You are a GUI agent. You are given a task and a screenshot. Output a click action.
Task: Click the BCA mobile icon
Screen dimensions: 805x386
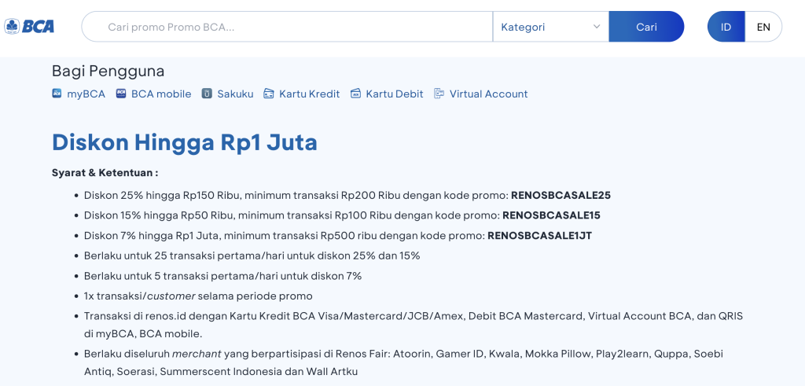point(120,94)
